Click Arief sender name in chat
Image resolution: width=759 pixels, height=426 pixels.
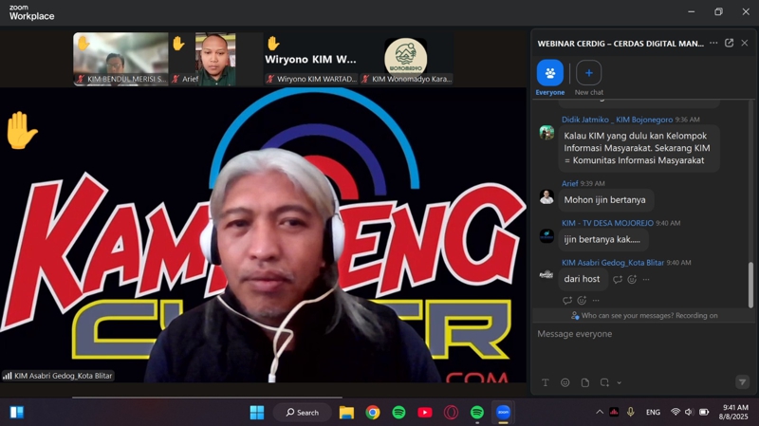pyautogui.click(x=570, y=183)
